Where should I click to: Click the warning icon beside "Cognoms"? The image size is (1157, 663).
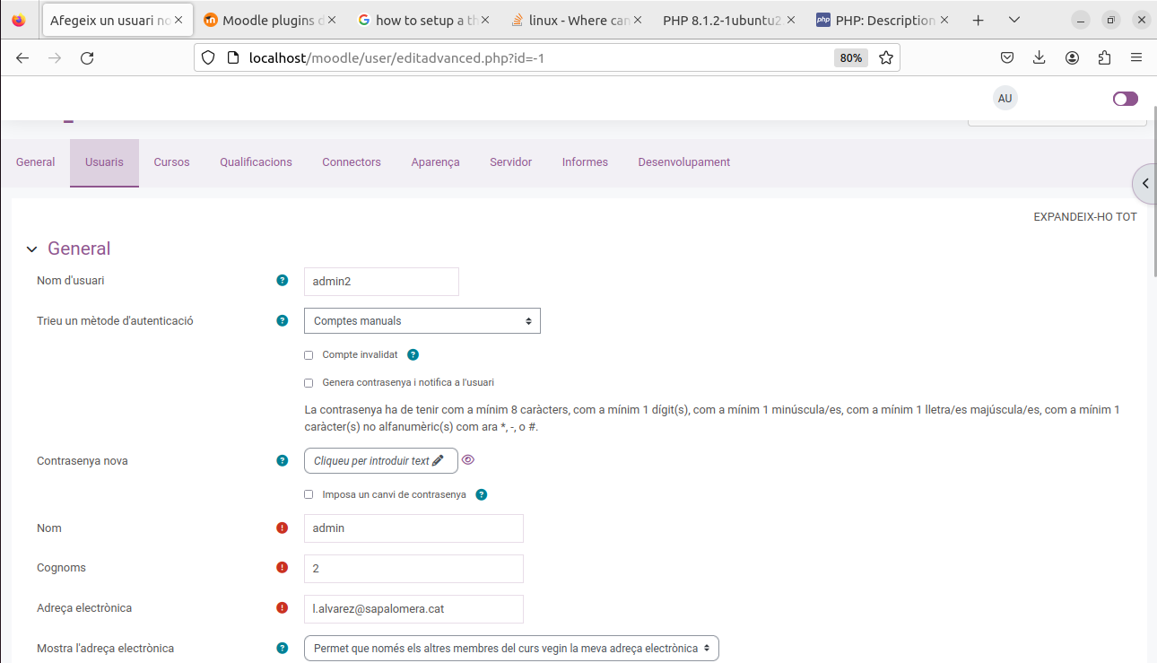pyautogui.click(x=283, y=567)
